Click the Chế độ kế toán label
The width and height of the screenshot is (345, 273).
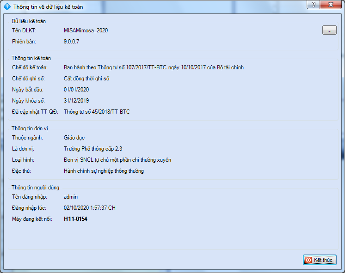[30, 67]
